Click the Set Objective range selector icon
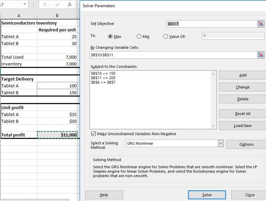The image size is (266, 201). pos(261,24)
